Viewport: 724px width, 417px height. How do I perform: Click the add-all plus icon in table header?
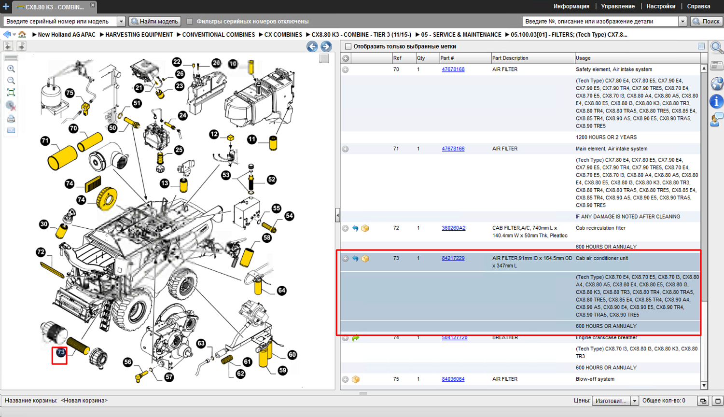(x=346, y=58)
